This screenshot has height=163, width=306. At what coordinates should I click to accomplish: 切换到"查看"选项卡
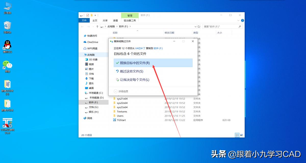coord(115,20)
